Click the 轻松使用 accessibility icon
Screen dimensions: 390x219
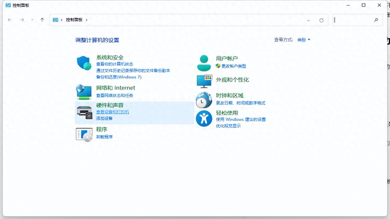[x=204, y=118]
